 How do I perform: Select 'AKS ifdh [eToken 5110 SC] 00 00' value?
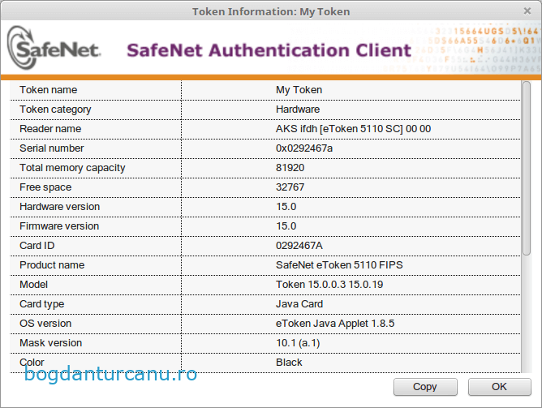[x=353, y=129]
